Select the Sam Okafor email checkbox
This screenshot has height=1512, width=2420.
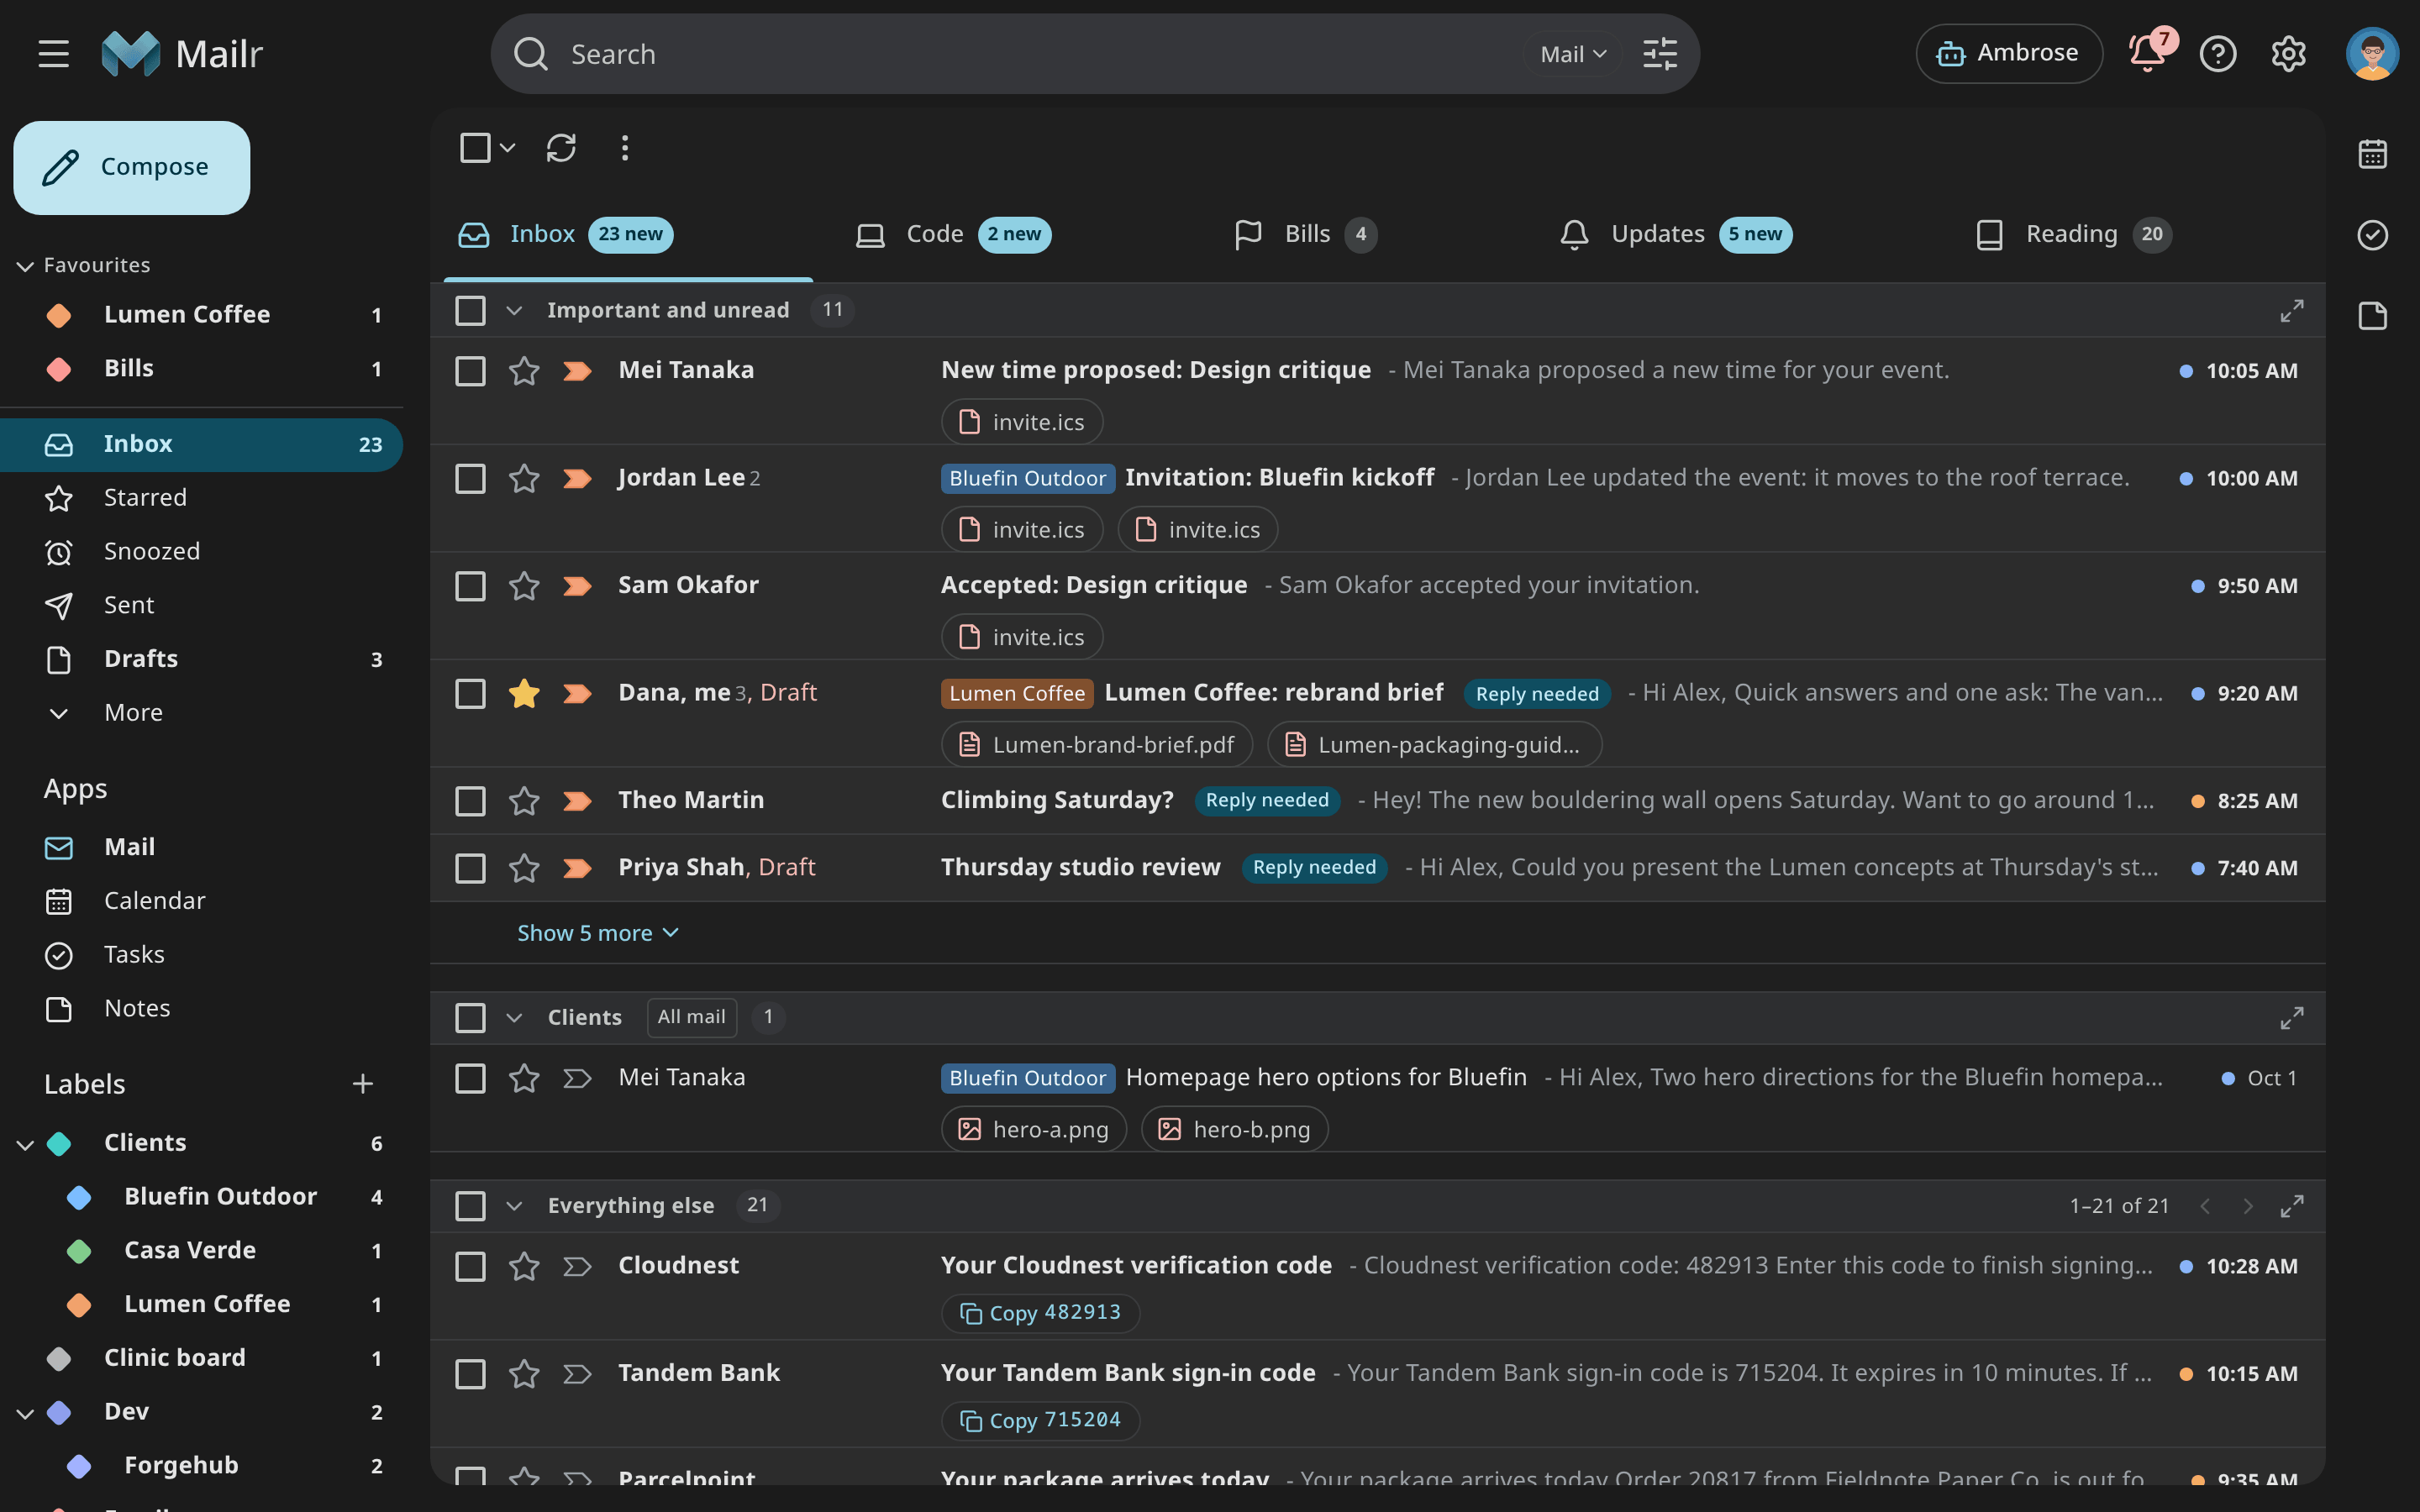click(x=470, y=586)
